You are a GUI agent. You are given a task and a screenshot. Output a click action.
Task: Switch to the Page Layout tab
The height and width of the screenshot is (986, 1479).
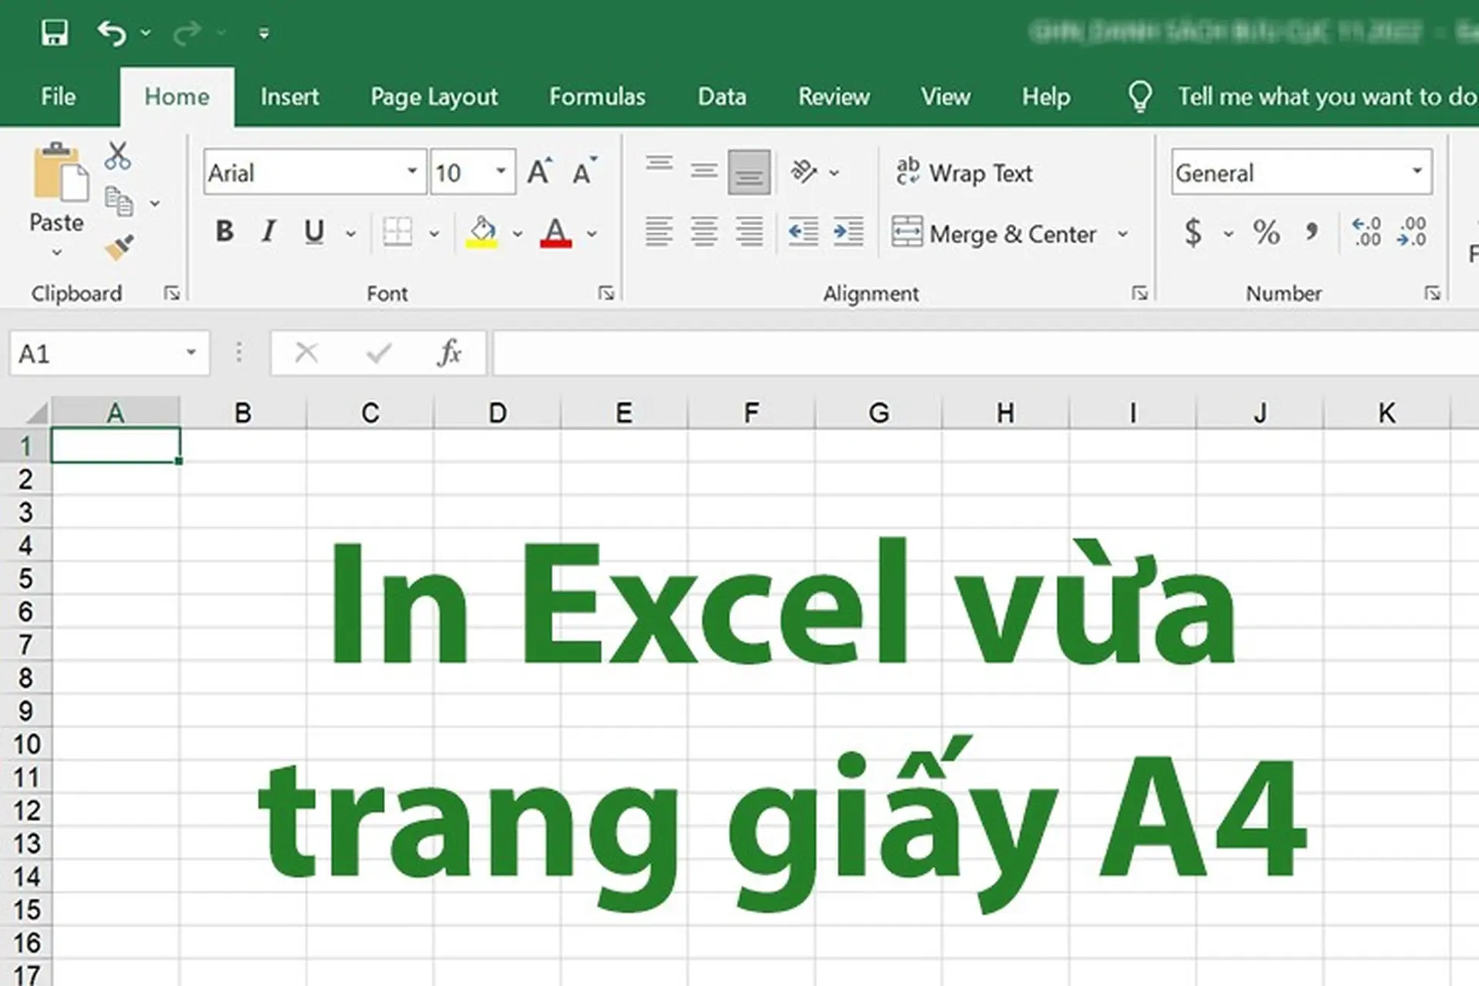(x=434, y=97)
